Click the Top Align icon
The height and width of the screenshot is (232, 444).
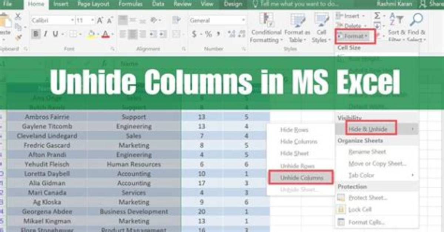123,20
